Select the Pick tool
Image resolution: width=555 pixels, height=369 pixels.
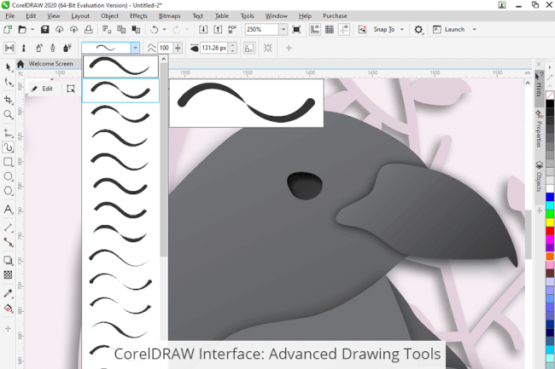[x=8, y=67]
